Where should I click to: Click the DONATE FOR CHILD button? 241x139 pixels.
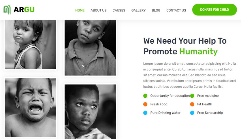pos(214,10)
